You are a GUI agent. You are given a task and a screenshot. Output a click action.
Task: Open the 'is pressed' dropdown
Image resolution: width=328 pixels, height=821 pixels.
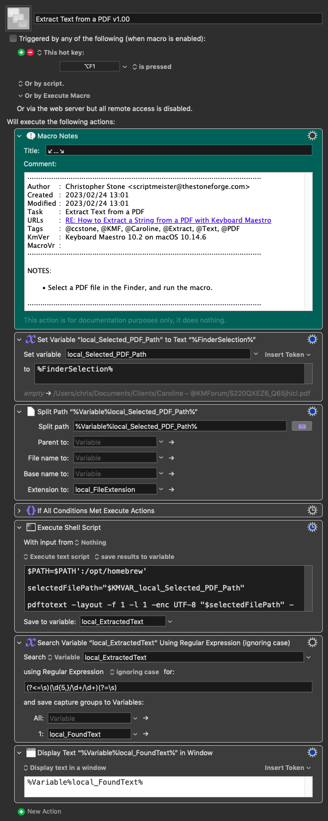152,67
